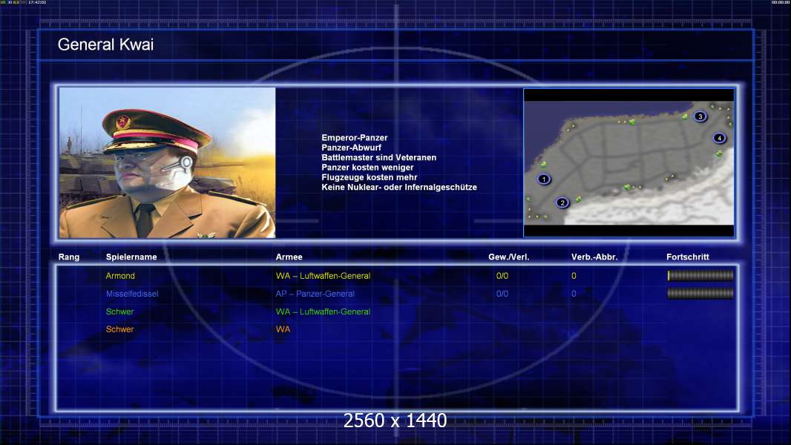Click 'AP – Panzer-General' army entry

(x=315, y=293)
